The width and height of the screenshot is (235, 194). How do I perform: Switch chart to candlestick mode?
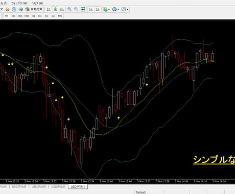pyautogui.click(x=55, y=9)
